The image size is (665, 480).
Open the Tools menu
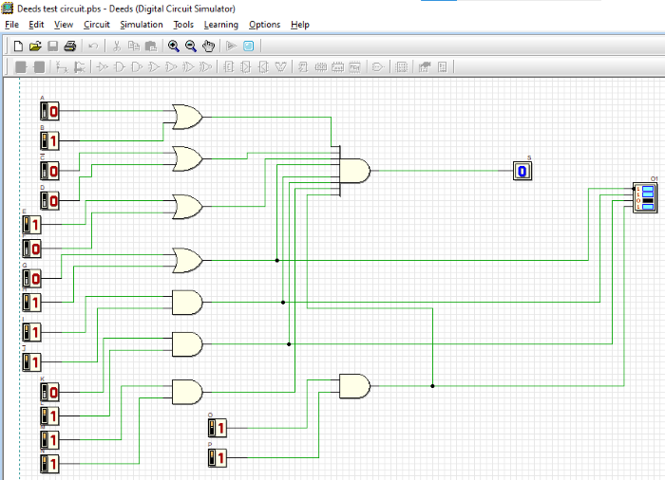pyautogui.click(x=183, y=25)
